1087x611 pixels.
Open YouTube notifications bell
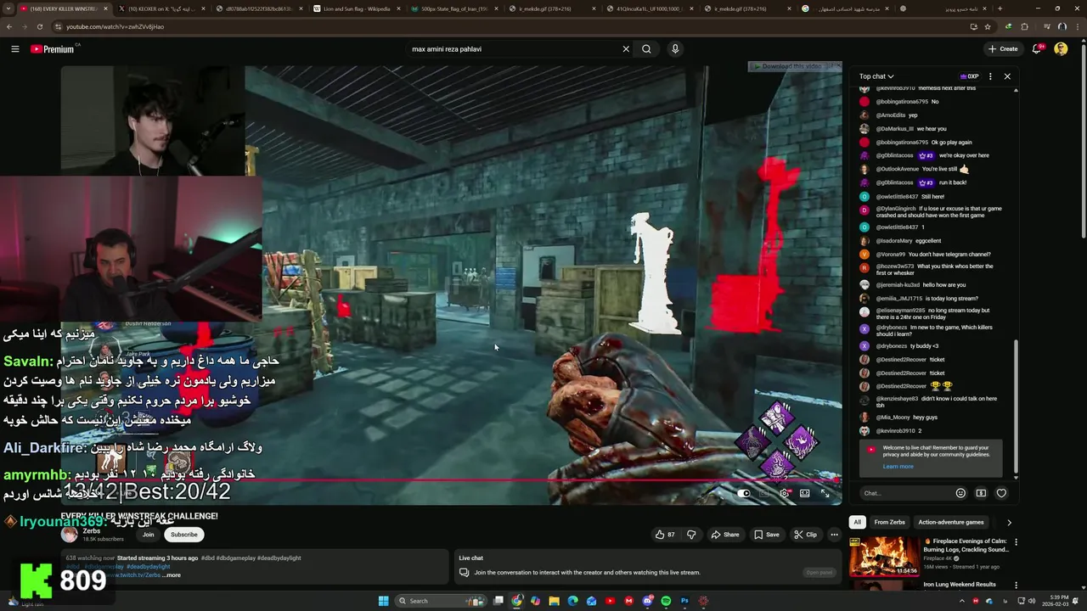coord(1037,49)
